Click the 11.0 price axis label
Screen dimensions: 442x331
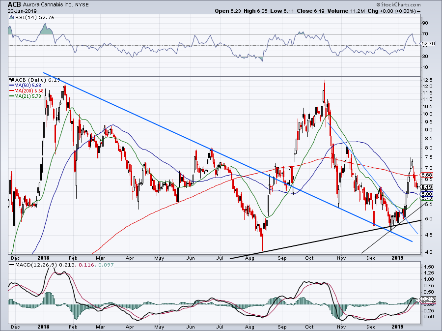(x=427, y=99)
